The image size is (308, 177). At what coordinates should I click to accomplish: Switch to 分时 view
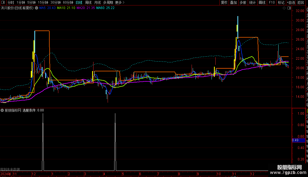11,2
